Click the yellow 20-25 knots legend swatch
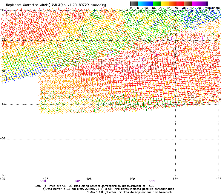This screenshot has height=194, width=221. [x=165, y=4]
